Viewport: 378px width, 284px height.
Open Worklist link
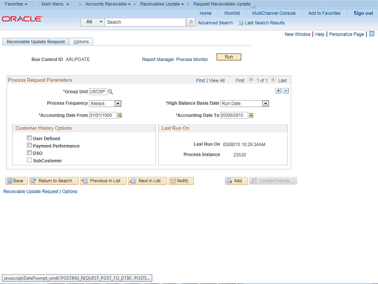pos(232,13)
